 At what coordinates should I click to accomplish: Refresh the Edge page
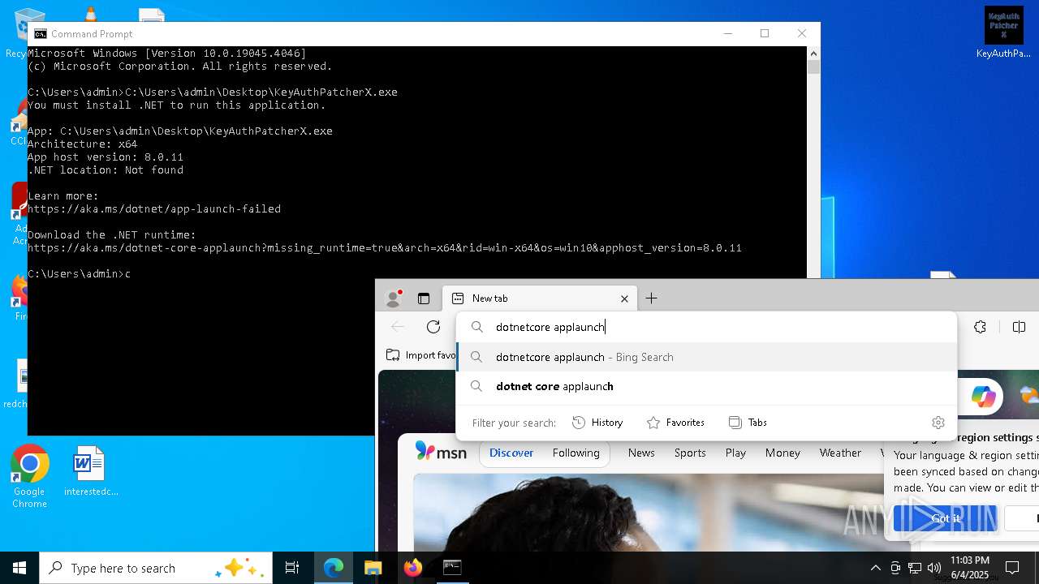pos(433,327)
